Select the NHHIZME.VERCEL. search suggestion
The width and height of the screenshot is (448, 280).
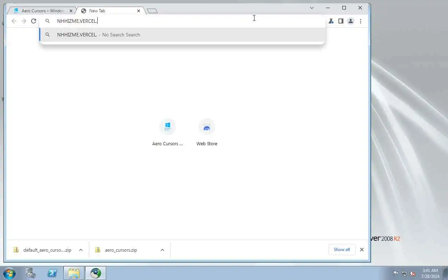[x=182, y=35]
